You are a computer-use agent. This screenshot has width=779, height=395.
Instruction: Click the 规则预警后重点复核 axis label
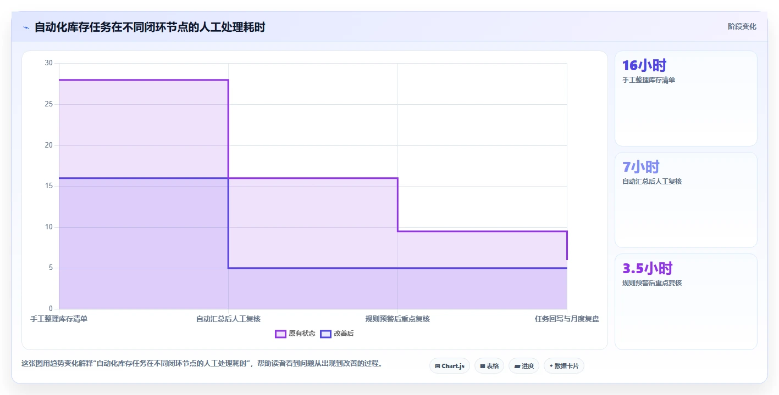(397, 319)
